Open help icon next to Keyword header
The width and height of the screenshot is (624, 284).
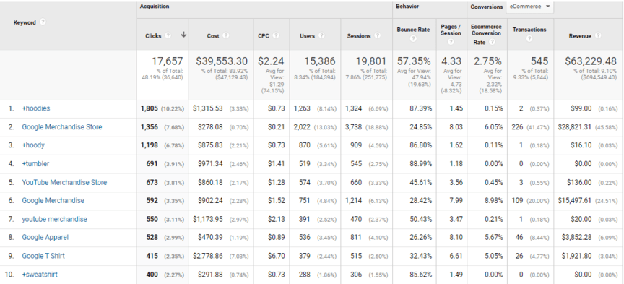coord(43,22)
